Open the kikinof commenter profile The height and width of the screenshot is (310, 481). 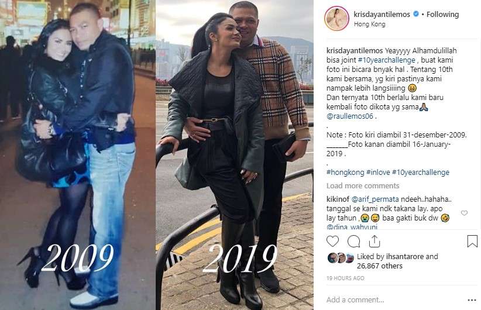pos(338,199)
